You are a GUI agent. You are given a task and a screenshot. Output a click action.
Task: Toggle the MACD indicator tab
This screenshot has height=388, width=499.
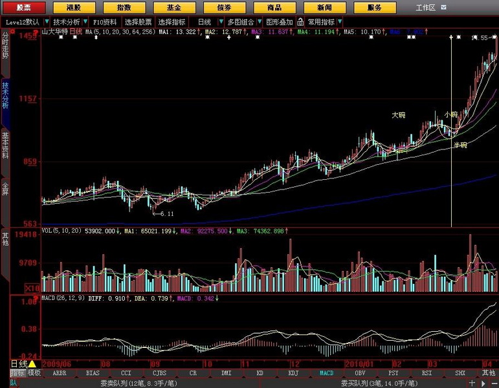tap(326, 373)
